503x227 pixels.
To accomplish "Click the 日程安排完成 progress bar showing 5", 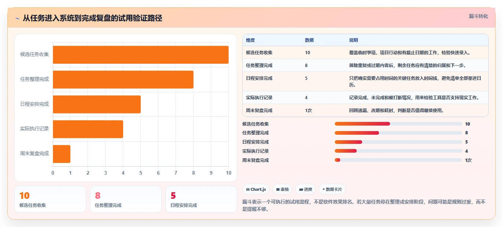I will tap(399, 142).
